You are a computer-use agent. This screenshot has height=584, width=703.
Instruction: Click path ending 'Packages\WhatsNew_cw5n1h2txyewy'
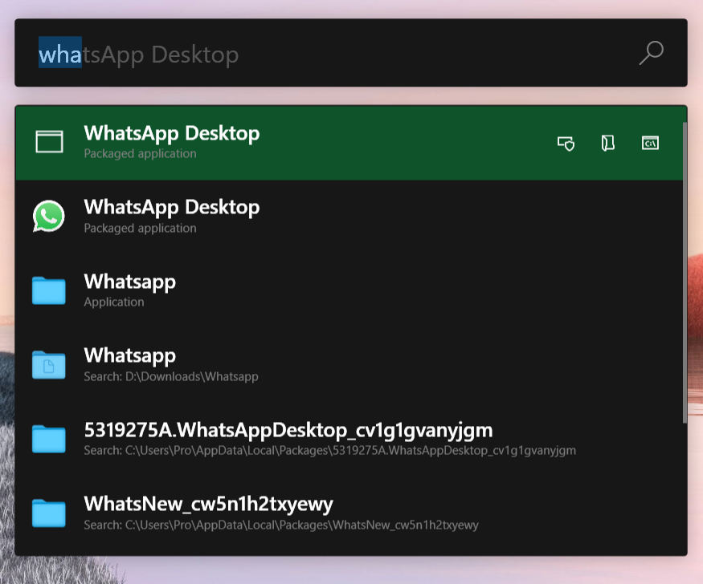point(281,525)
